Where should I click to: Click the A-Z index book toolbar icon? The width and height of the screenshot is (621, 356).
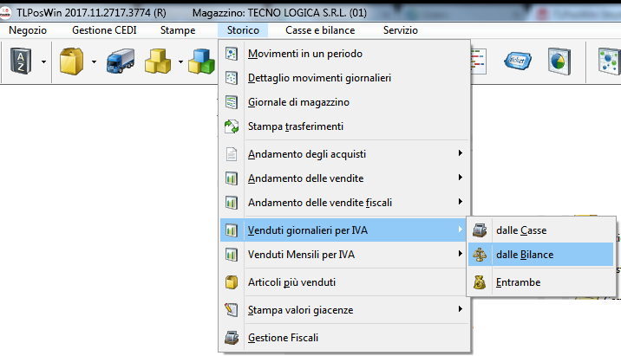[x=20, y=62]
